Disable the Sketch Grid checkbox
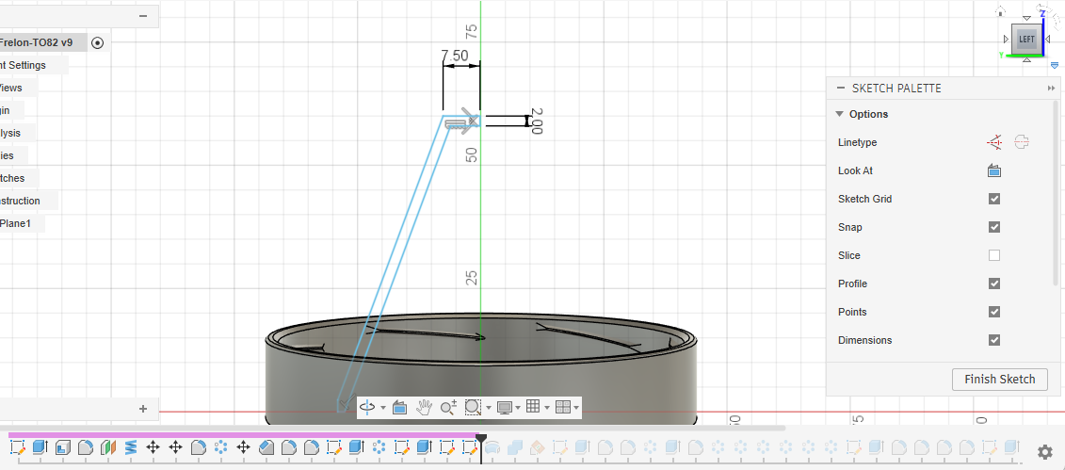The image size is (1065, 470). point(994,199)
